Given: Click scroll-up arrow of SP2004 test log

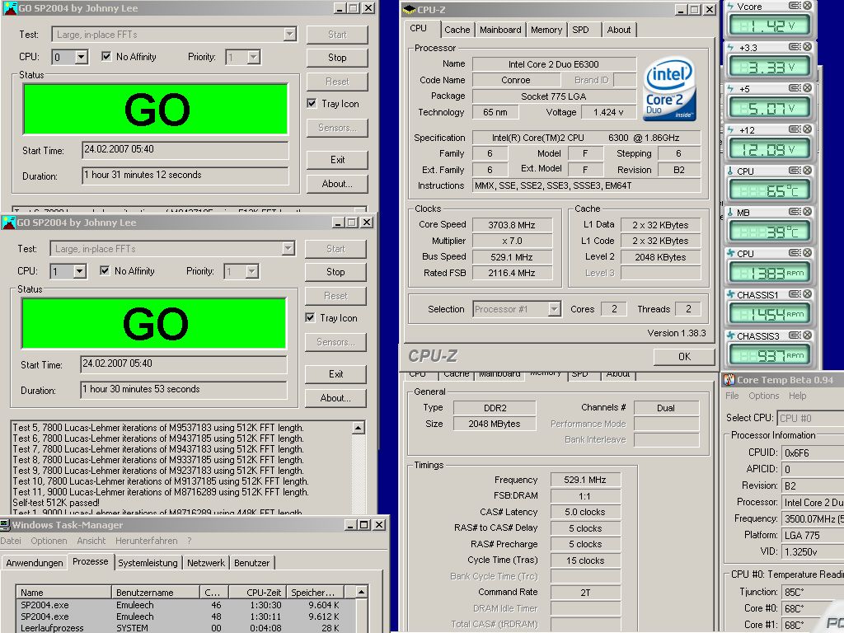Looking at the screenshot, I should (x=359, y=428).
